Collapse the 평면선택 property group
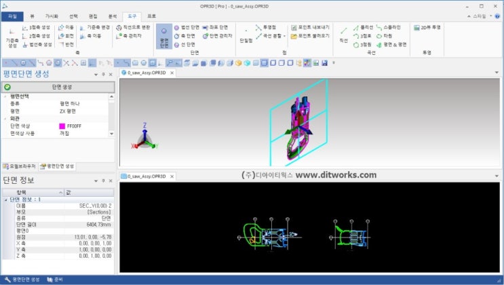The width and height of the screenshot is (504, 285). click(5, 96)
